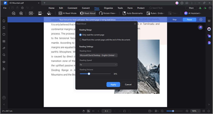Screen dimensions: 213x114
Task: Click the Search Tools field
Action: click(156, 8)
